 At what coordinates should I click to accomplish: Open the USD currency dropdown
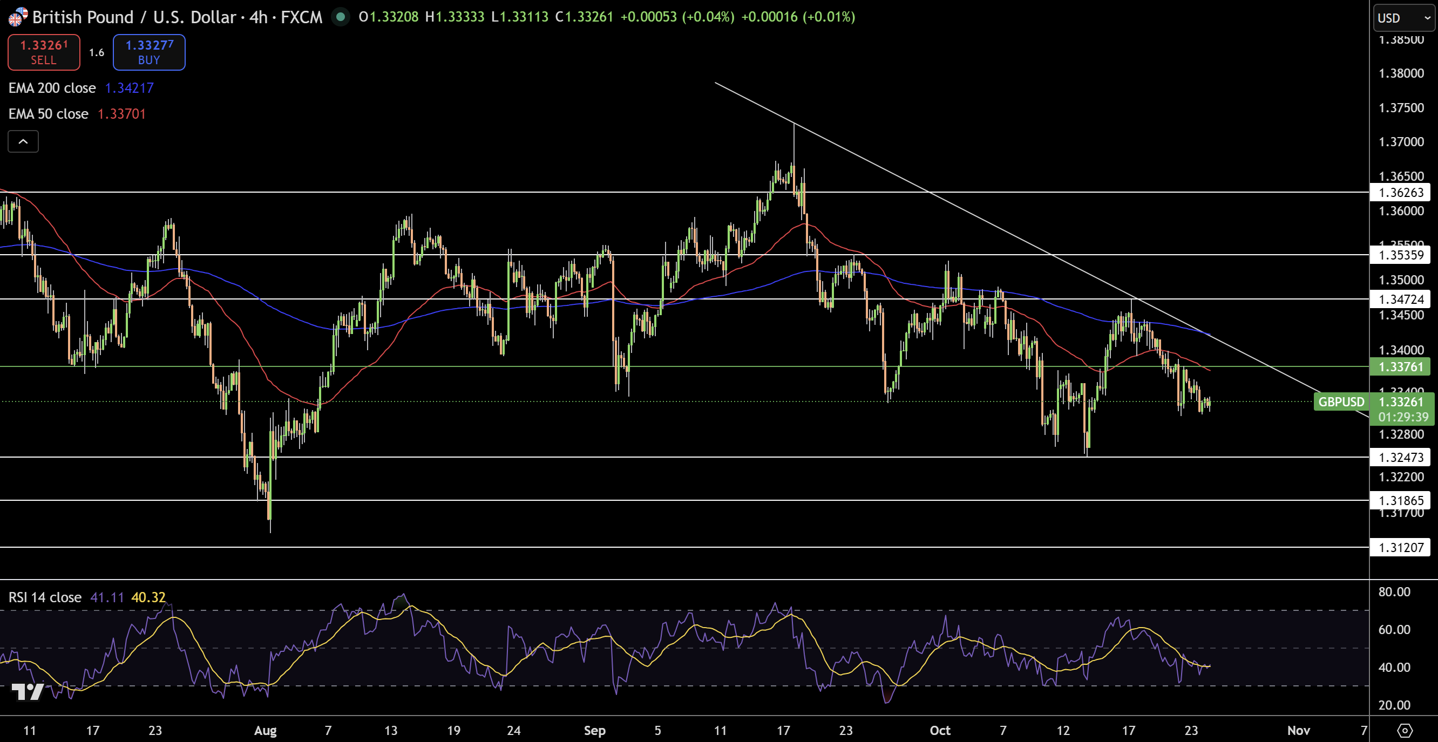click(x=1403, y=18)
